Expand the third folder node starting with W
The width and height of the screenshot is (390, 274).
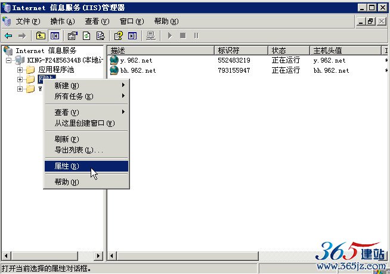pyautogui.click(x=20, y=89)
